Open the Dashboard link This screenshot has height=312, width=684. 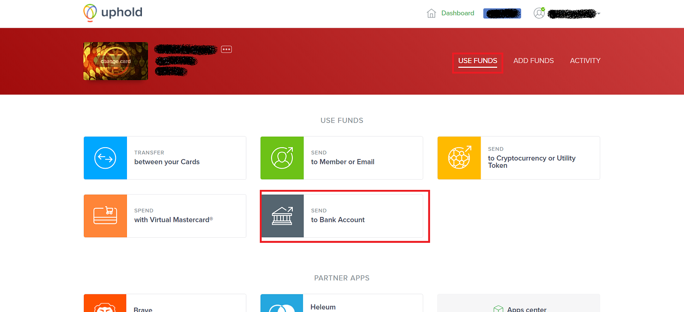(x=457, y=13)
